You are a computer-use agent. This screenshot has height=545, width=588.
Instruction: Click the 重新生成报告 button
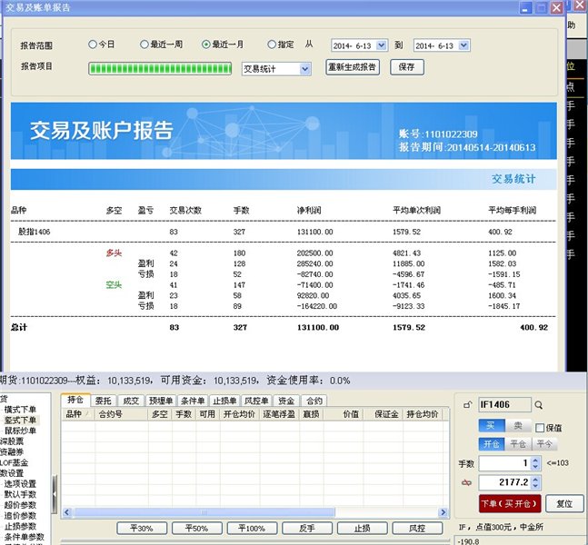coord(352,67)
